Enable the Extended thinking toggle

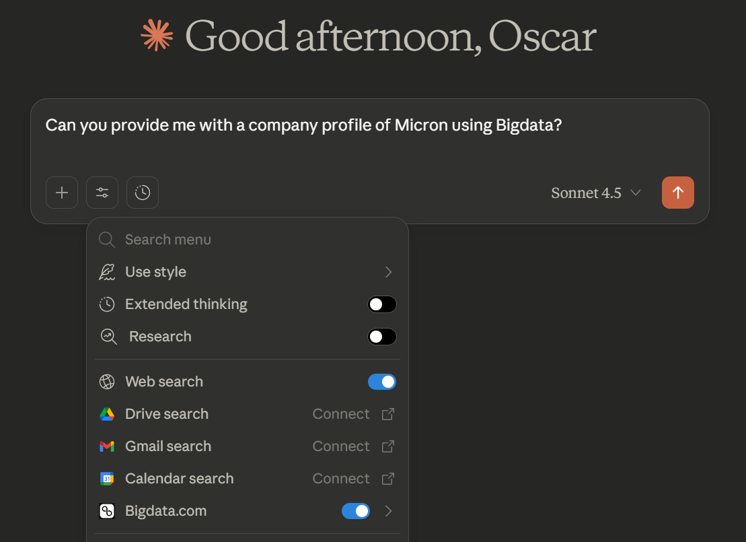pyautogui.click(x=382, y=304)
